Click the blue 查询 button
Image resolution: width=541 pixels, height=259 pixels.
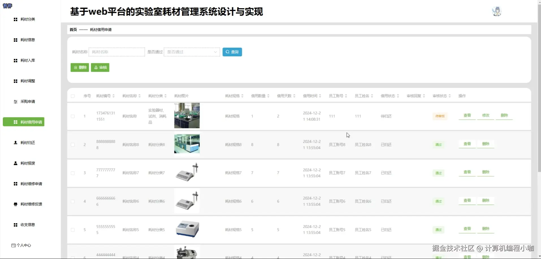[232, 52]
